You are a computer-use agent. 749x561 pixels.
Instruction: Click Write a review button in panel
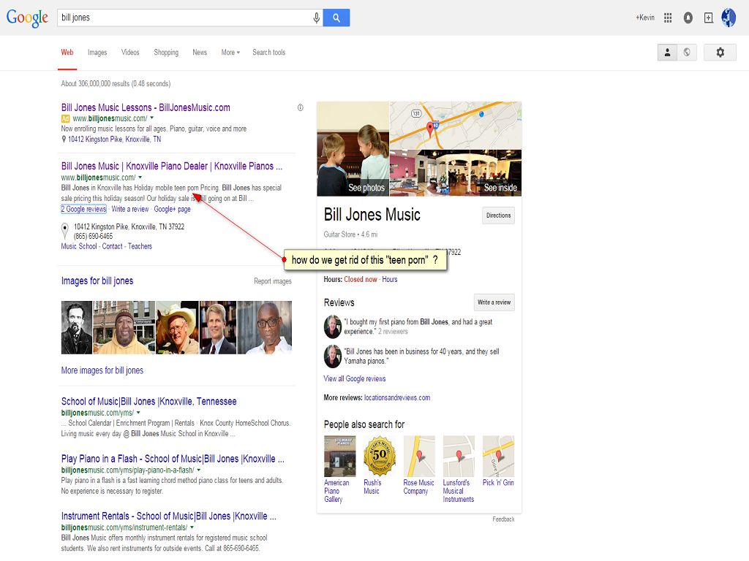pyautogui.click(x=494, y=302)
